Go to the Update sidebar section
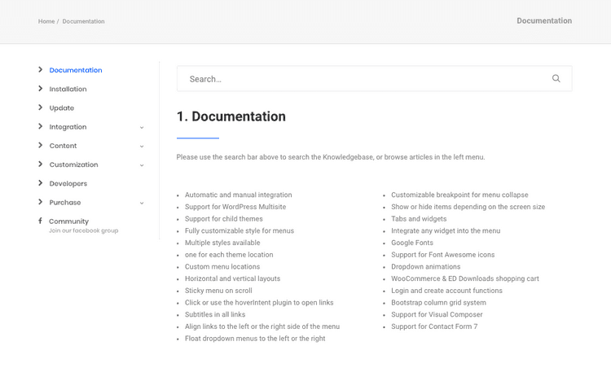 coord(62,107)
